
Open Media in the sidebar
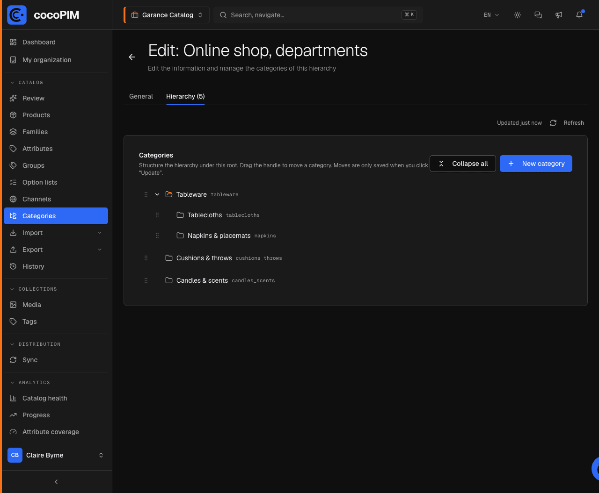point(56,305)
